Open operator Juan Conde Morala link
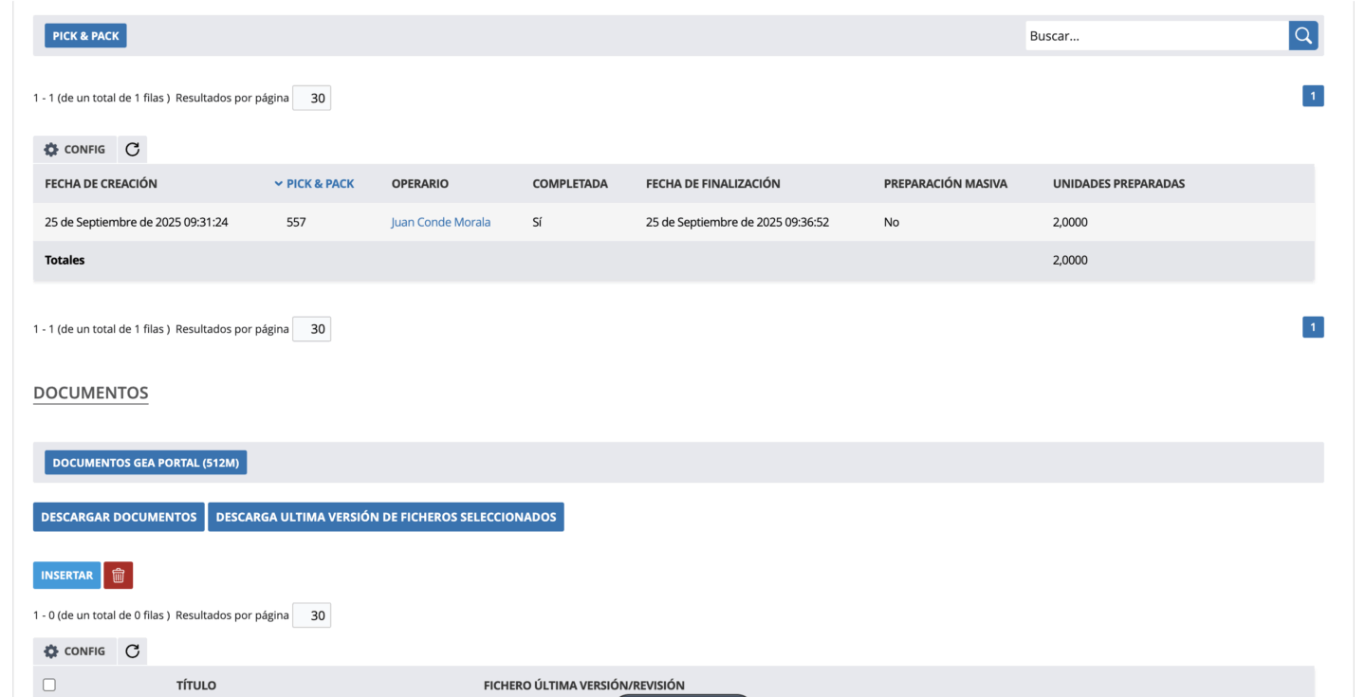This screenshot has height=697, width=1366. (x=440, y=222)
